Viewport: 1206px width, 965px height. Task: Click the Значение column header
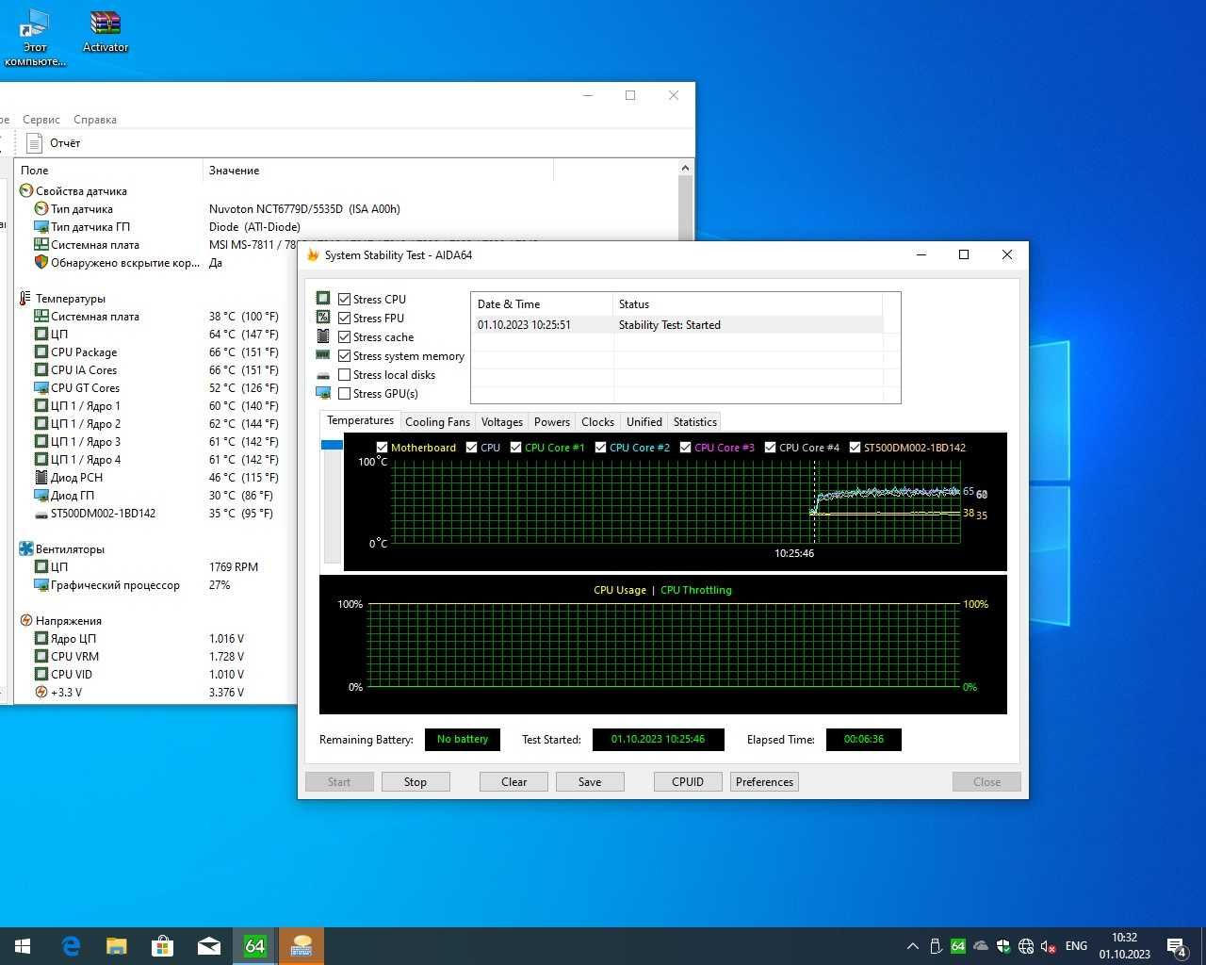[x=378, y=170]
